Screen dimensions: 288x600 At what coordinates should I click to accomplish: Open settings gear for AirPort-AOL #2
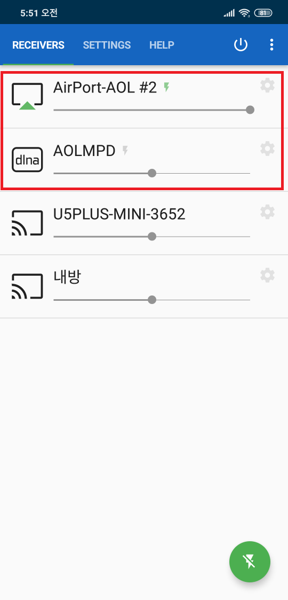[267, 85]
